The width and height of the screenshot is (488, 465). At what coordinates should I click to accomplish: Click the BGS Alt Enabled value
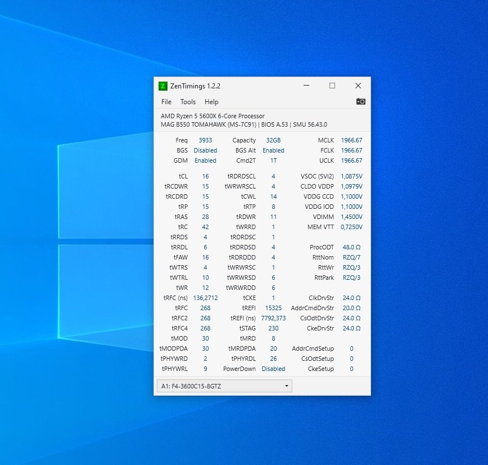point(273,150)
